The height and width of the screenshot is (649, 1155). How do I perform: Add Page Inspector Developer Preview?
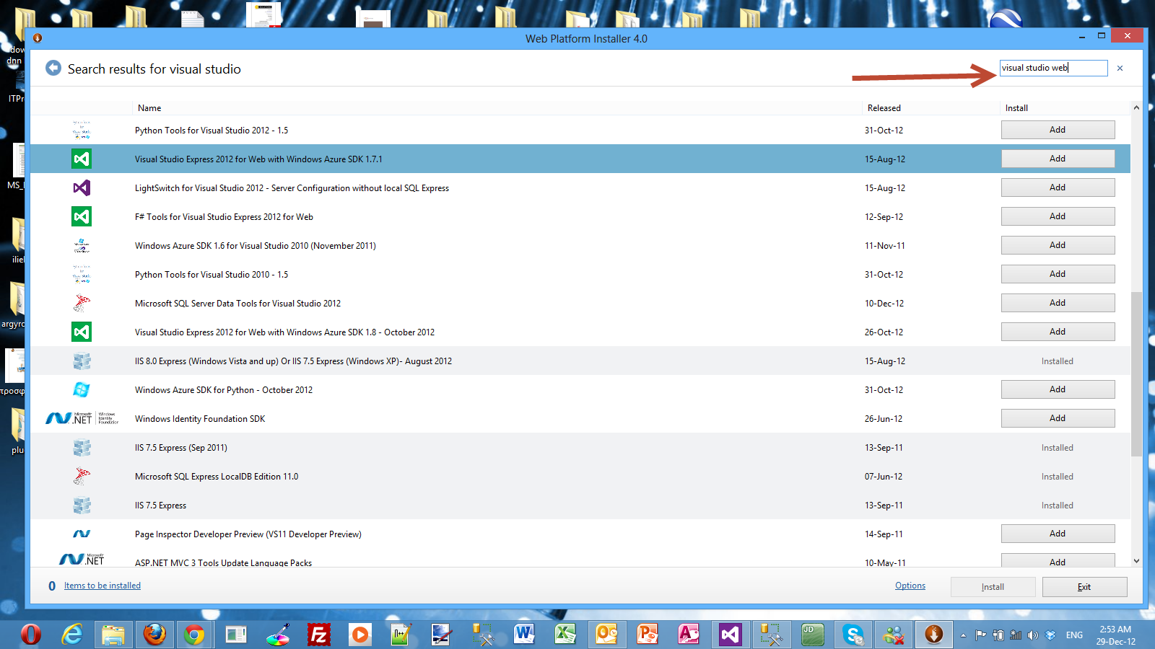(x=1058, y=534)
